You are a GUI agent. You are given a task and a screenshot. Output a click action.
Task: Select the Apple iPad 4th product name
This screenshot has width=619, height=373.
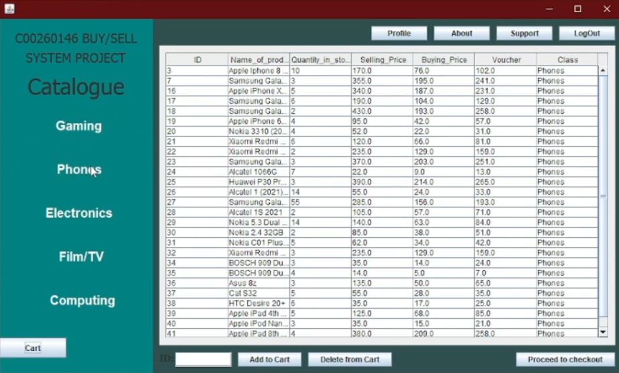[259, 313]
